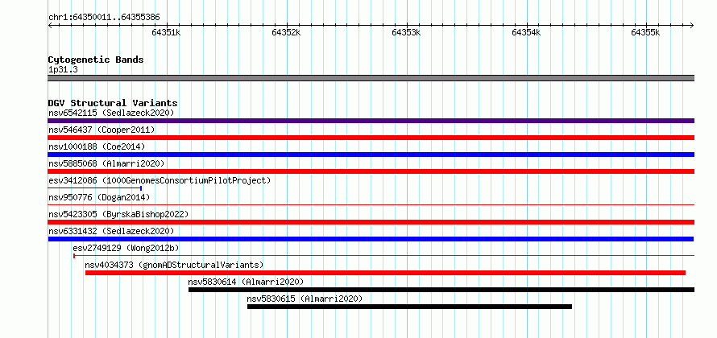Click the 64353k ruler tick label
717x338 pixels.
pos(407,32)
